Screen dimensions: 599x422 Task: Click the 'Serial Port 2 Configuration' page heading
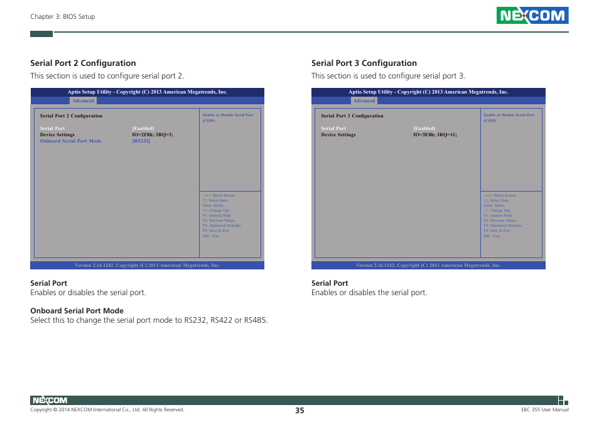(83, 63)
